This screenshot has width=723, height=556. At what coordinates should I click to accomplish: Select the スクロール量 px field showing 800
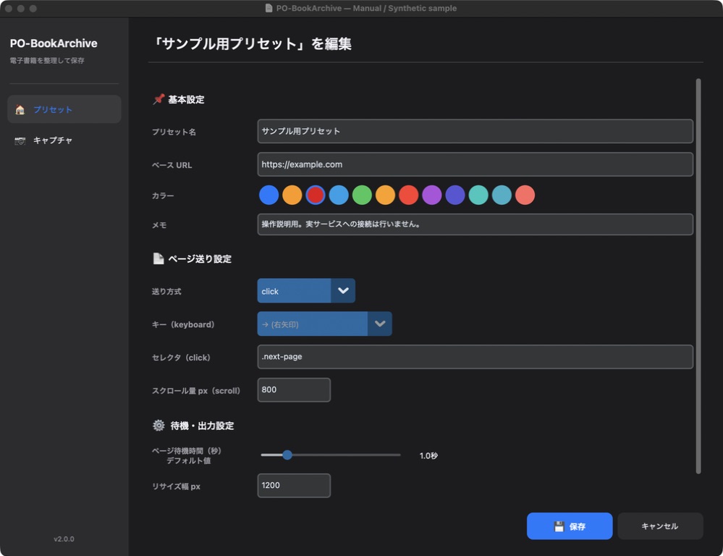(294, 390)
